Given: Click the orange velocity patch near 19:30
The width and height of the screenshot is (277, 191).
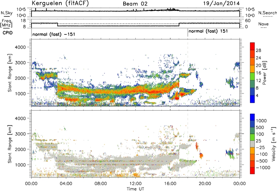Looking at the screenshot, I should click(x=201, y=155).
